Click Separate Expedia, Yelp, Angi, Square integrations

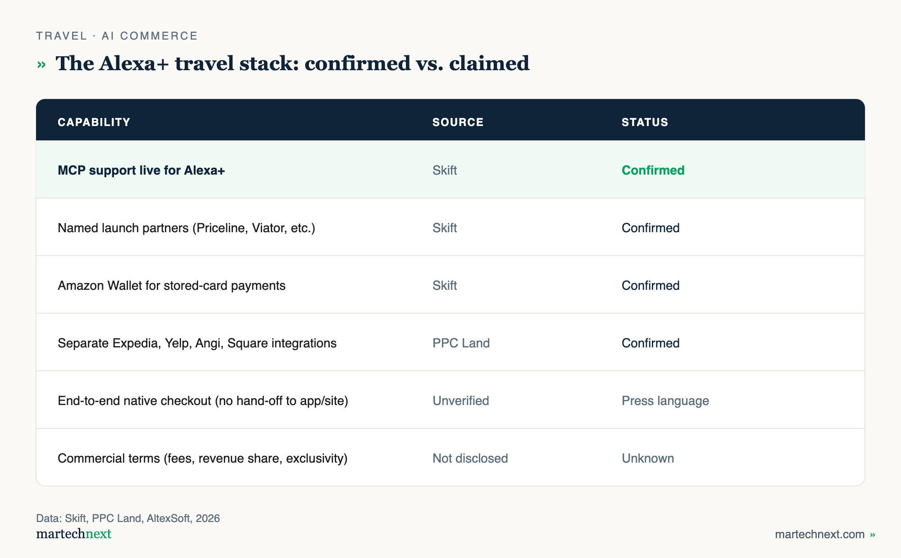tap(197, 343)
